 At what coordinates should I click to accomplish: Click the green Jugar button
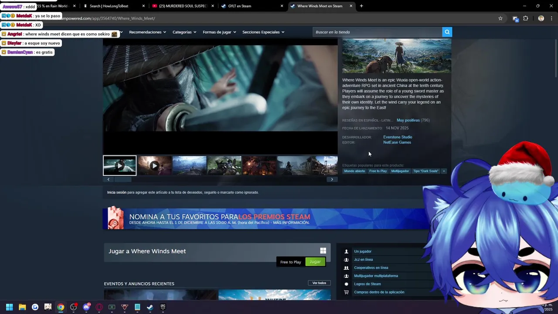(315, 262)
